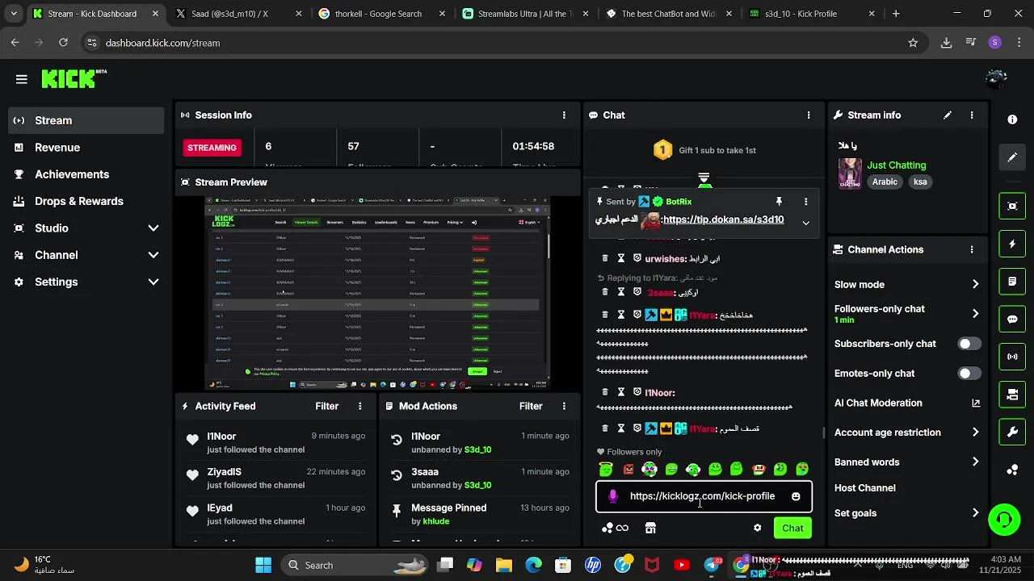Image resolution: width=1034 pixels, height=581 pixels.
Task: Toggle lightning bolt widget icon in right toolbar
Action: click(1012, 244)
